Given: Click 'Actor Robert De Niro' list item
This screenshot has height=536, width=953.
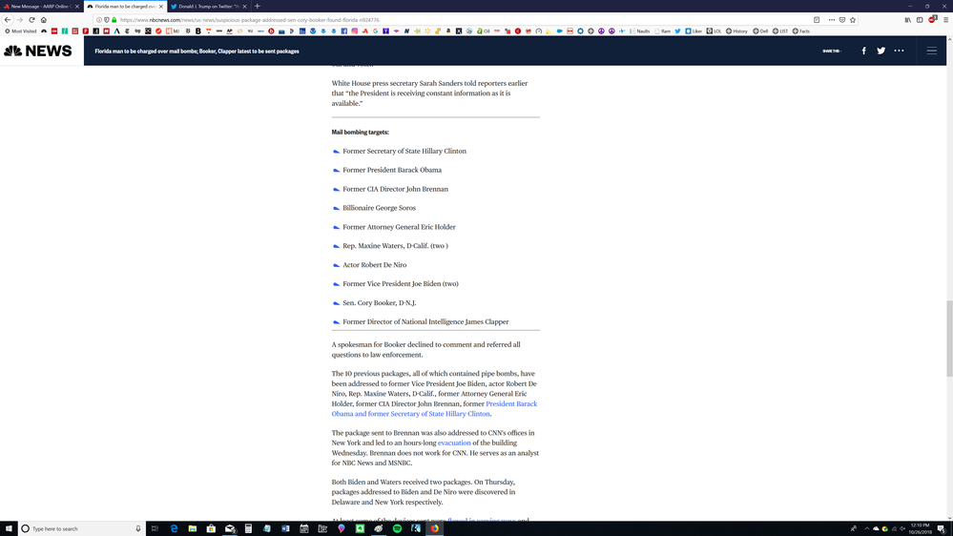Looking at the screenshot, I should (374, 265).
